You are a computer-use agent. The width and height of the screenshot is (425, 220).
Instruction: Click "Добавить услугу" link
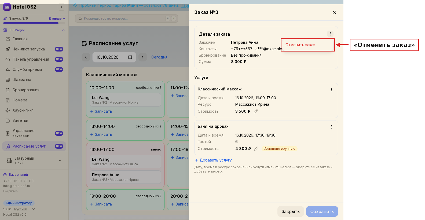coord(213,160)
